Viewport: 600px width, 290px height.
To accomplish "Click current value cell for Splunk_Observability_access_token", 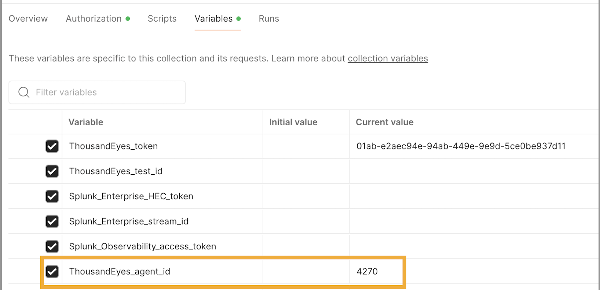I will pos(474,246).
